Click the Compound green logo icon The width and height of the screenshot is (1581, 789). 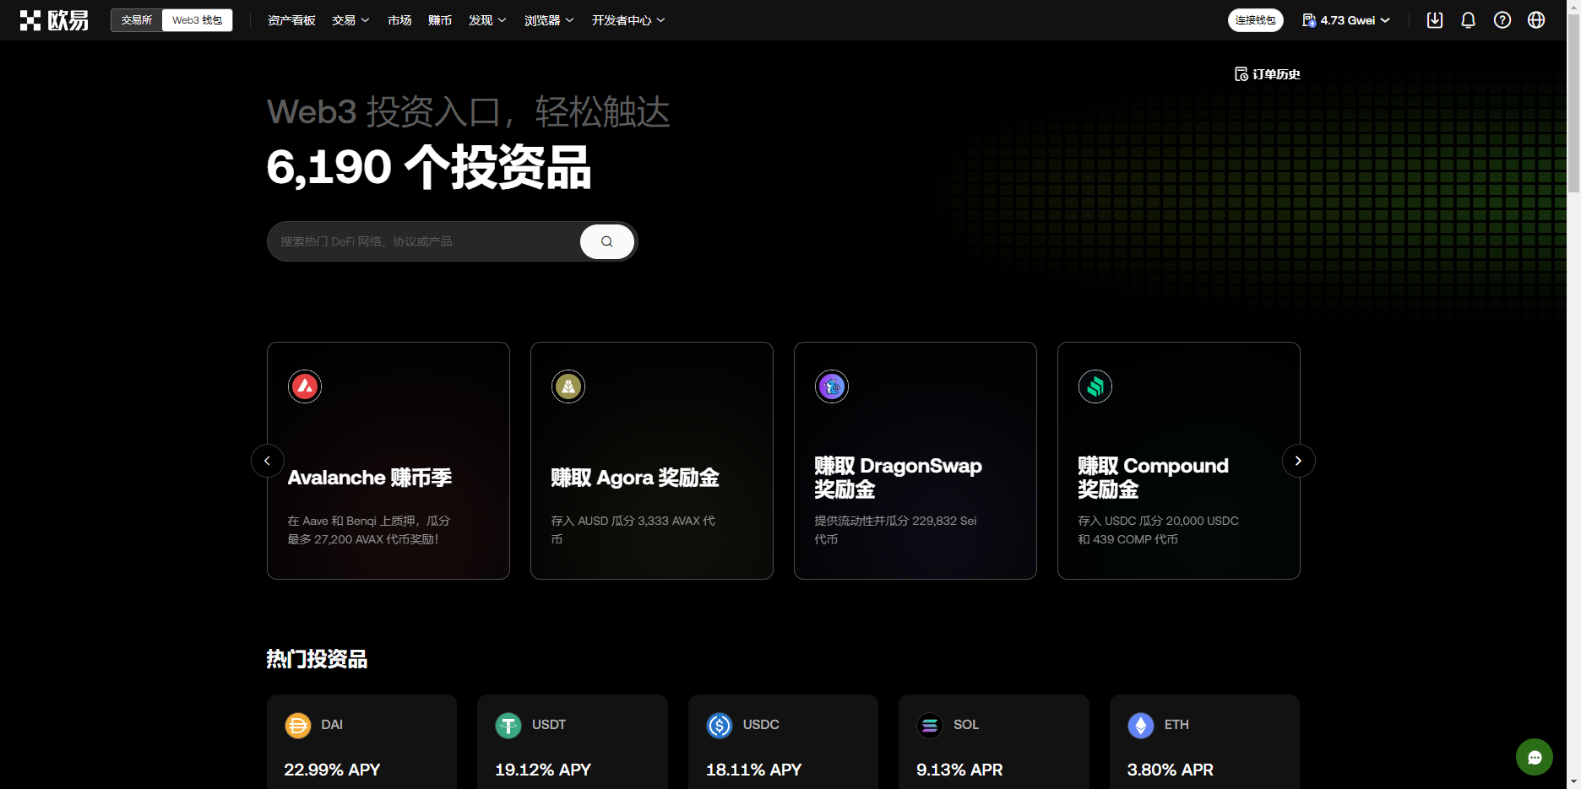tap(1095, 386)
